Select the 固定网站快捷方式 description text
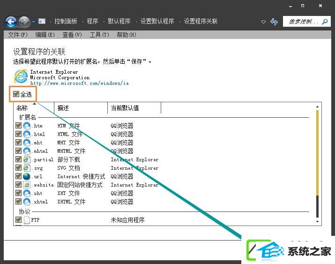This screenshot has height=264, width=335. pos(80,185)
